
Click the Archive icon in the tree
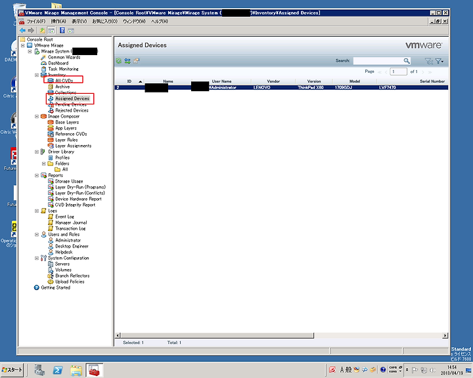click(x=51, y=87)
